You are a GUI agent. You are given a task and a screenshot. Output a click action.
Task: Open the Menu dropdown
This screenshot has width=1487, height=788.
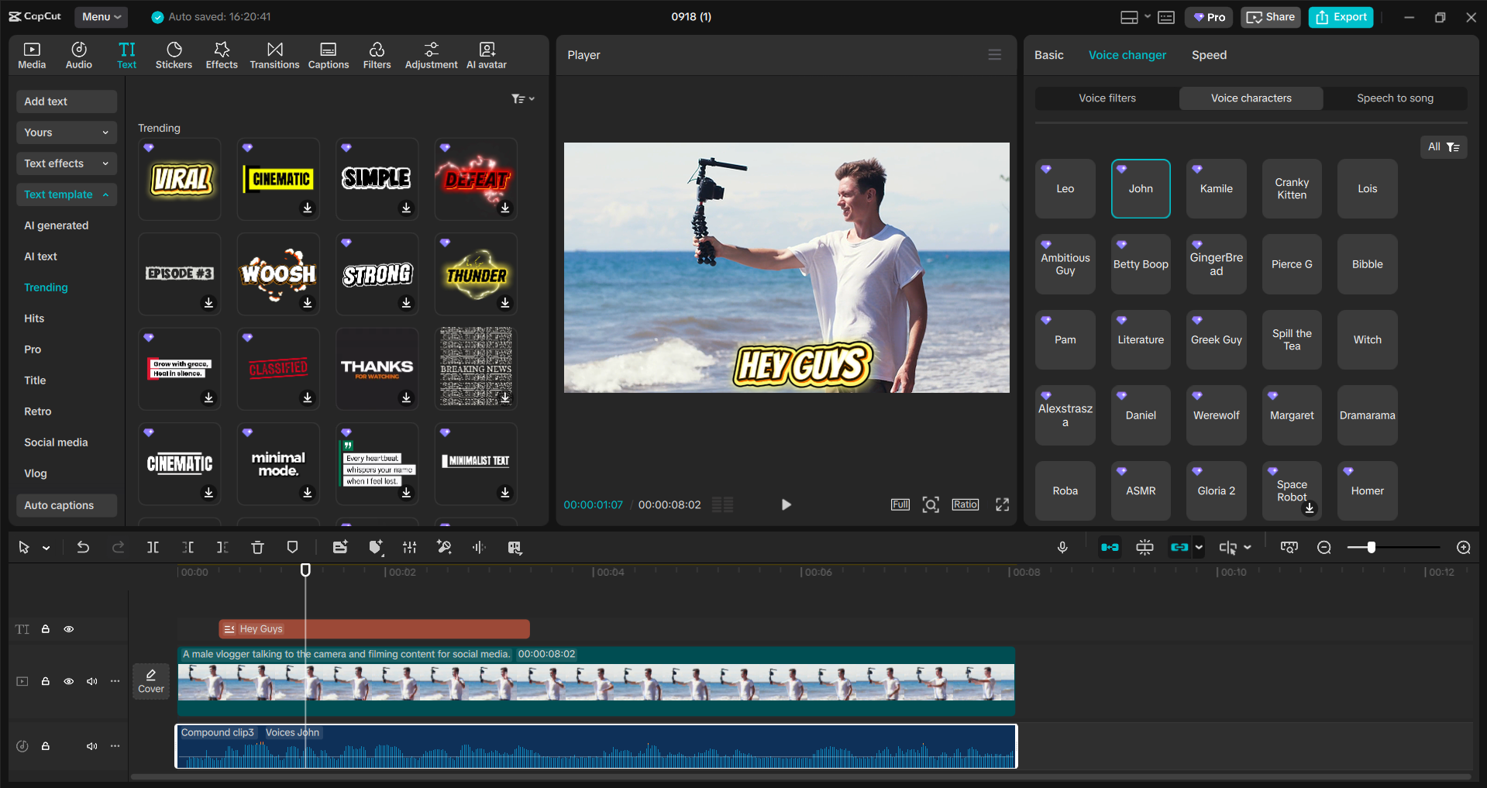coord(101,16)
